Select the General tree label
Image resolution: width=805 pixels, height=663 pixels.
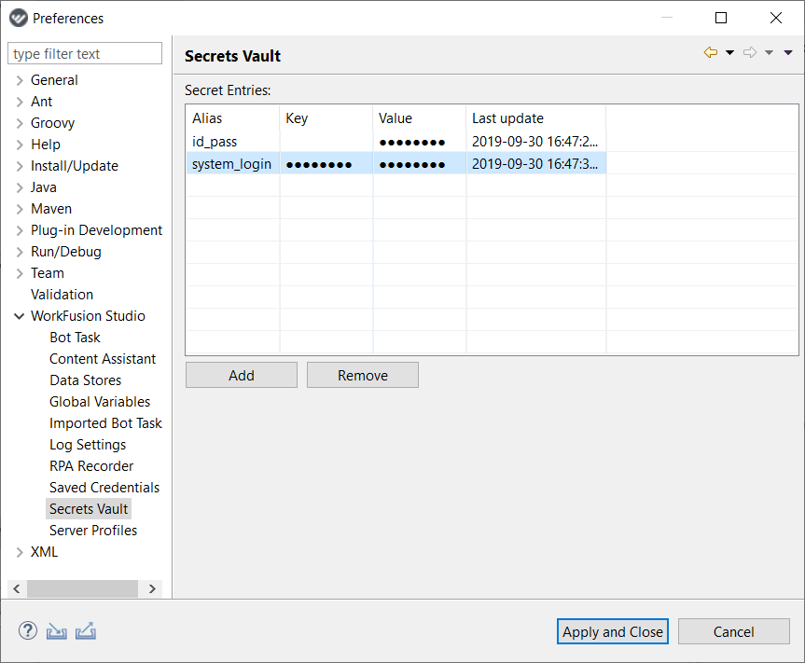point(54,80)
